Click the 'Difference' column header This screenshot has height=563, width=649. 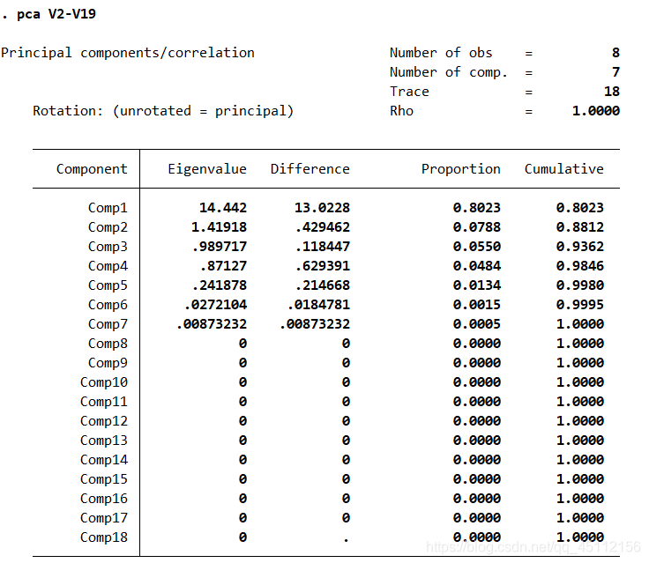310,169
